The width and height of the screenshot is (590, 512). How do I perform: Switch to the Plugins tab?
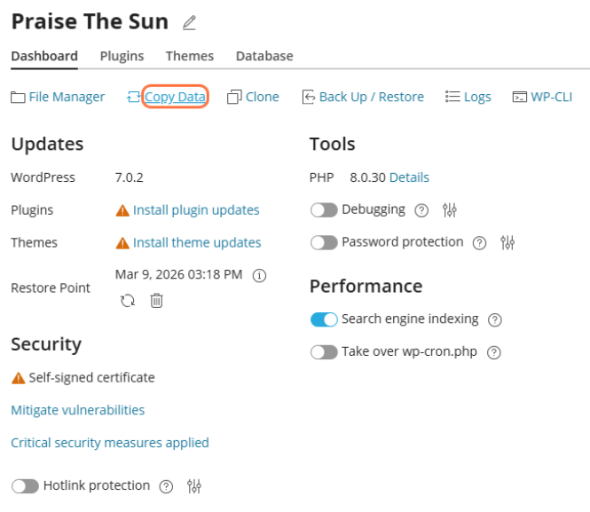click(x=122, y=56)
